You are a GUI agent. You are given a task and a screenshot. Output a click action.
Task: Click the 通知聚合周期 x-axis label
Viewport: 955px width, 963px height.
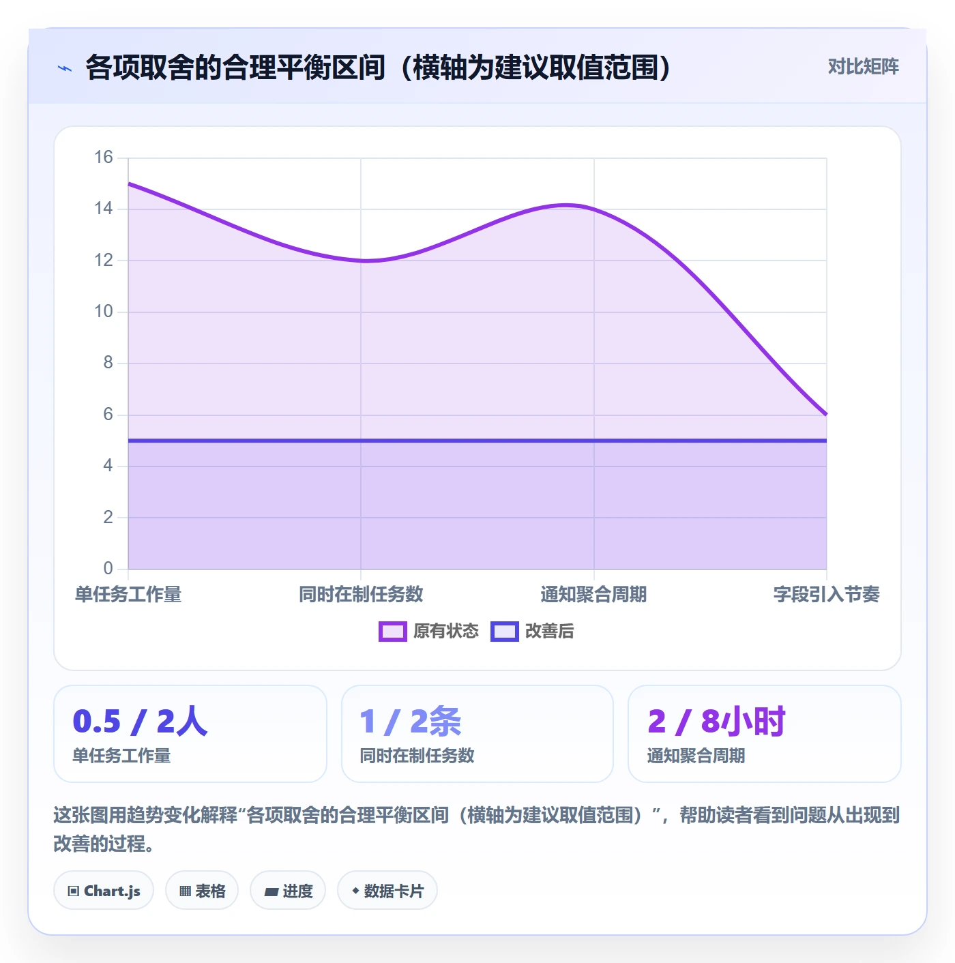[x=593, y=595]
